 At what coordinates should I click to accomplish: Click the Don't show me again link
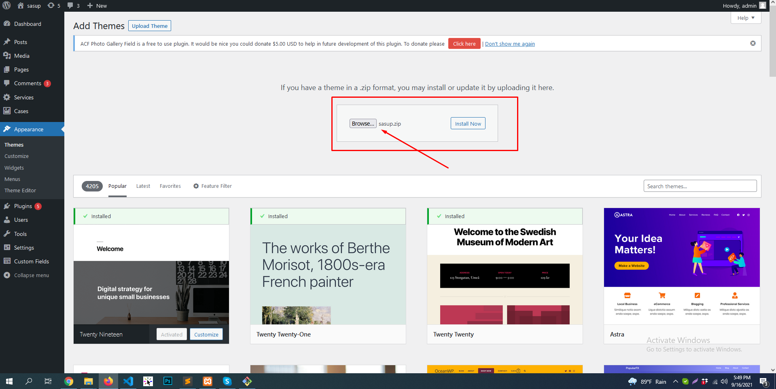(510, 44)
